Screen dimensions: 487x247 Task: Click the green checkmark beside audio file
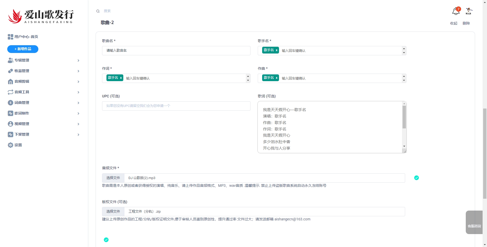(417, 178)
